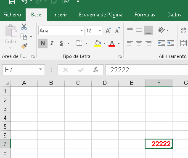Select row 7 header

coord(5,144)
